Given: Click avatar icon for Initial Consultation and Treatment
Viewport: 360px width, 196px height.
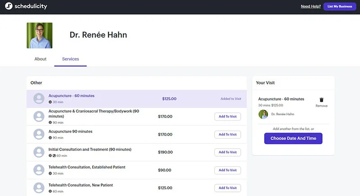Looking at the screenshot, I should pos(39,152).
